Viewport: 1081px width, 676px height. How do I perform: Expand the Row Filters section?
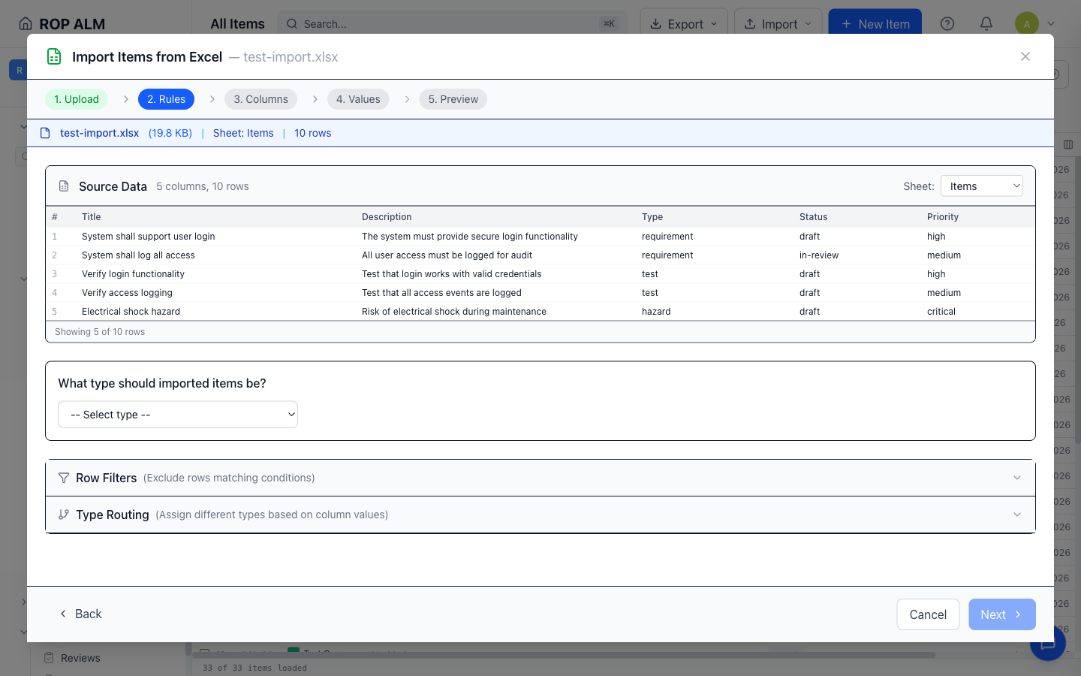(540, 478)
